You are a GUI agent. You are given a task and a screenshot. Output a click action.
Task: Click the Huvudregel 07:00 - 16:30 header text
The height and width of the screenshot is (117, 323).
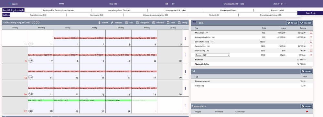click(233, 4)
